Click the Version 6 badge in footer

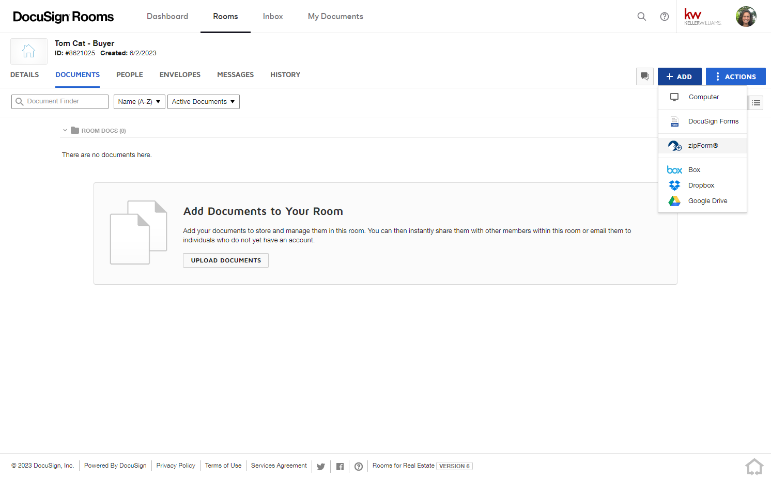[x=455, y=466]
